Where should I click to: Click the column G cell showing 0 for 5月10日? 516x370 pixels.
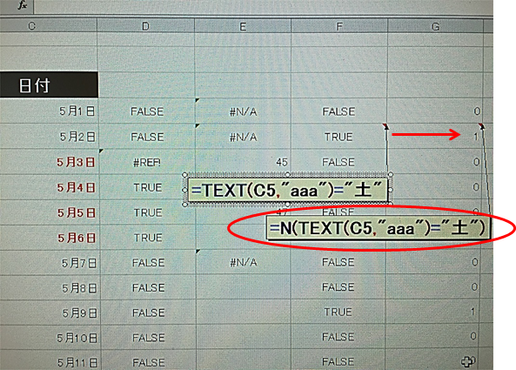pos(432,336)
